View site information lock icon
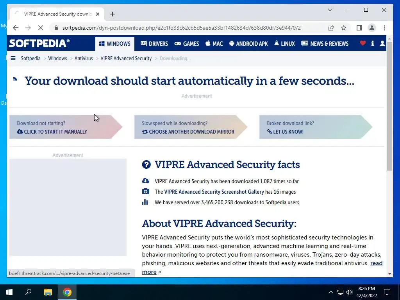400x300 pixels. [56, 28]
